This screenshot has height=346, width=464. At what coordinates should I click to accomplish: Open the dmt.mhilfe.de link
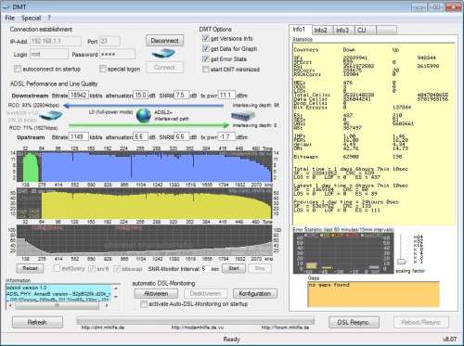[x=103, y=327]
